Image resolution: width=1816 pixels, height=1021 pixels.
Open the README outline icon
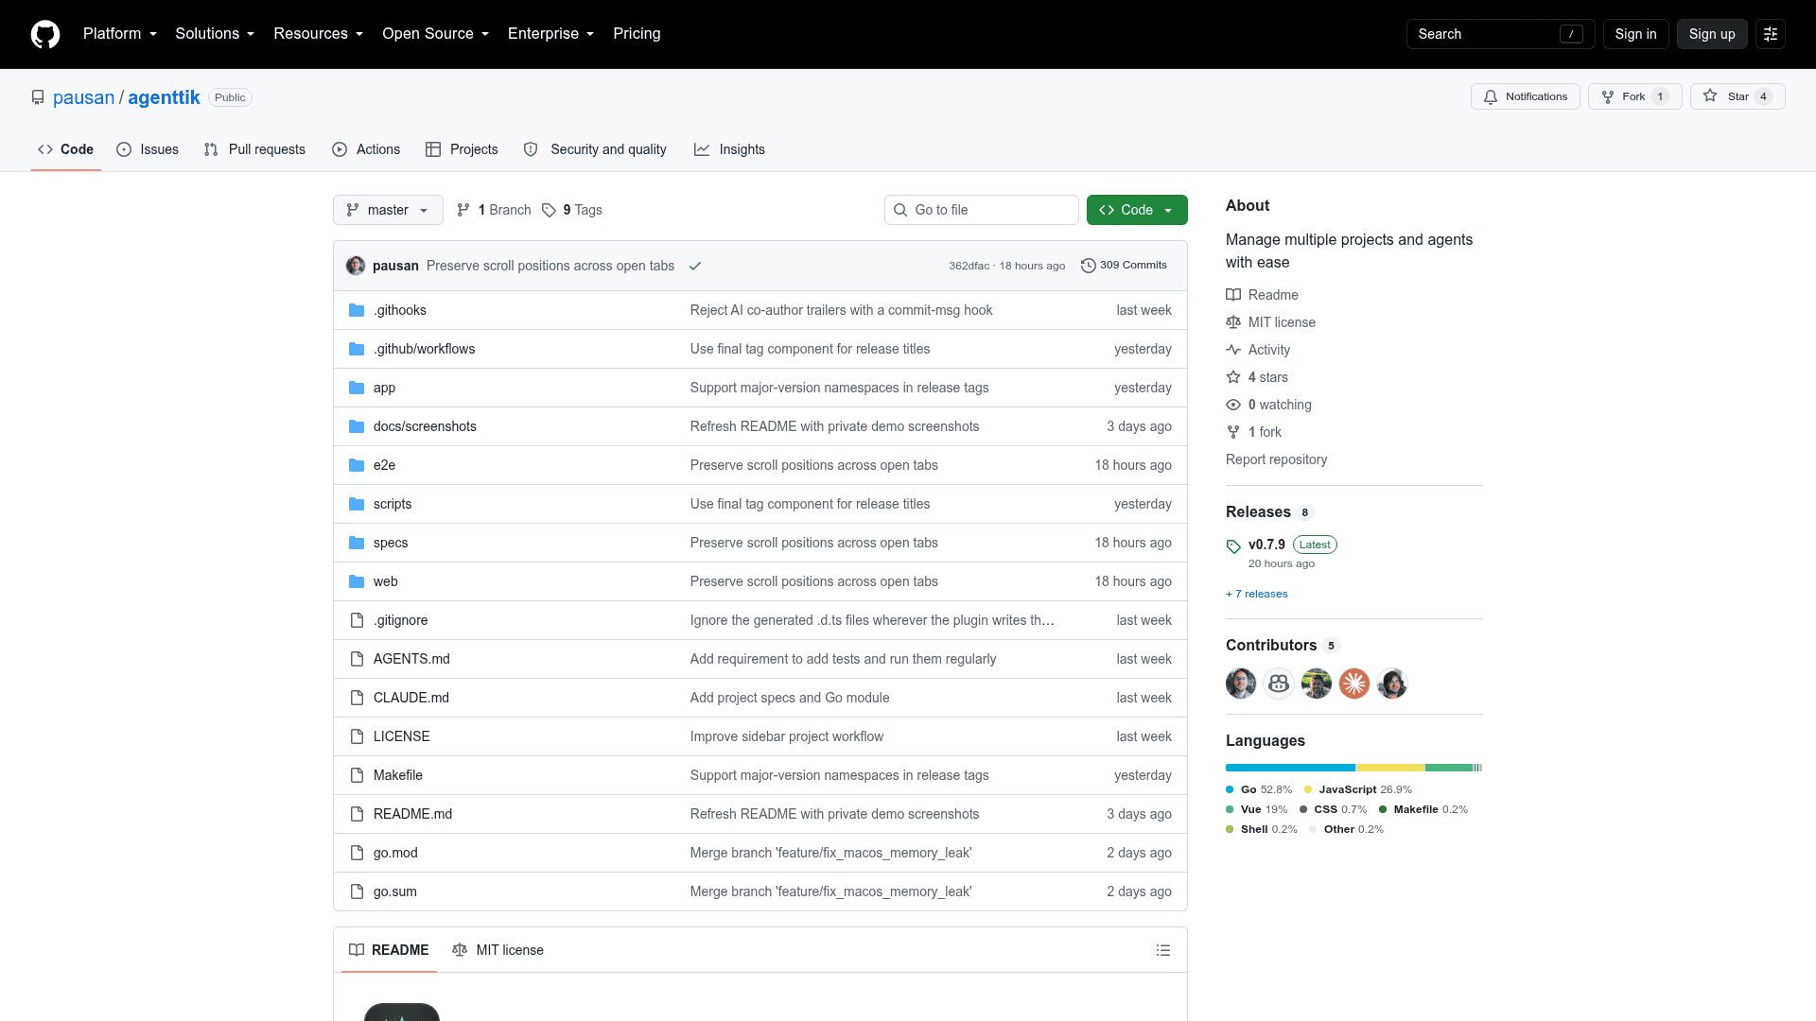1163,950
